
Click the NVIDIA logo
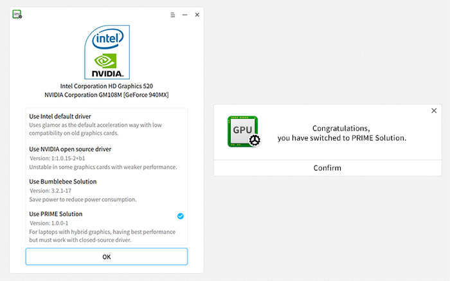tap(107, 65)
